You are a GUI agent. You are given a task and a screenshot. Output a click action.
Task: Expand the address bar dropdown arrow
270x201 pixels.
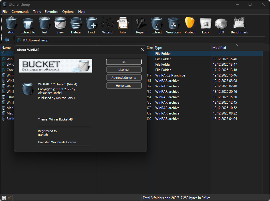click(x=267, y=40)
